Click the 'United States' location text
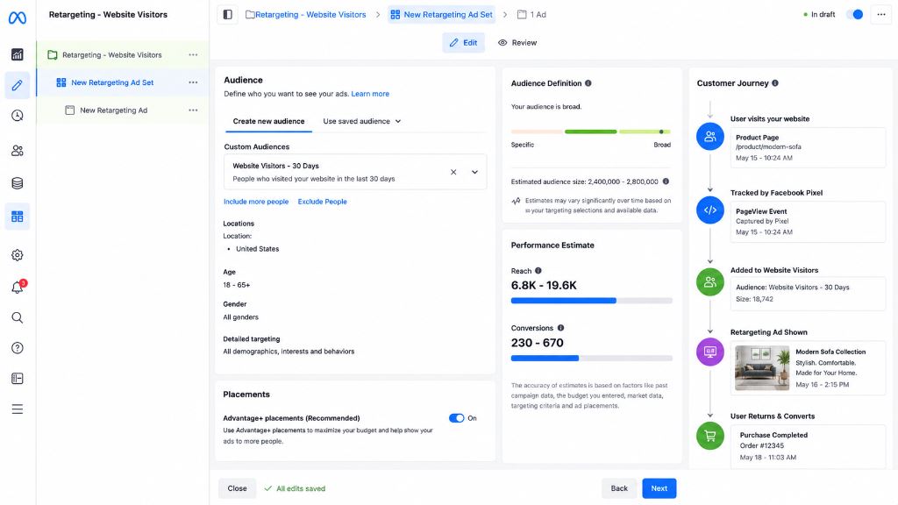The image size is (898, 505). [257, 249]
